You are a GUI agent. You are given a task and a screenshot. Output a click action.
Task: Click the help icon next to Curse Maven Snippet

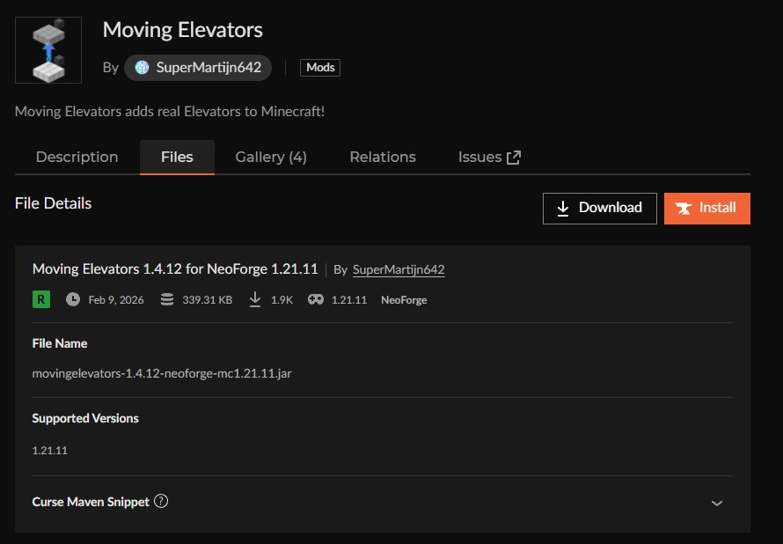coord(161,501)
